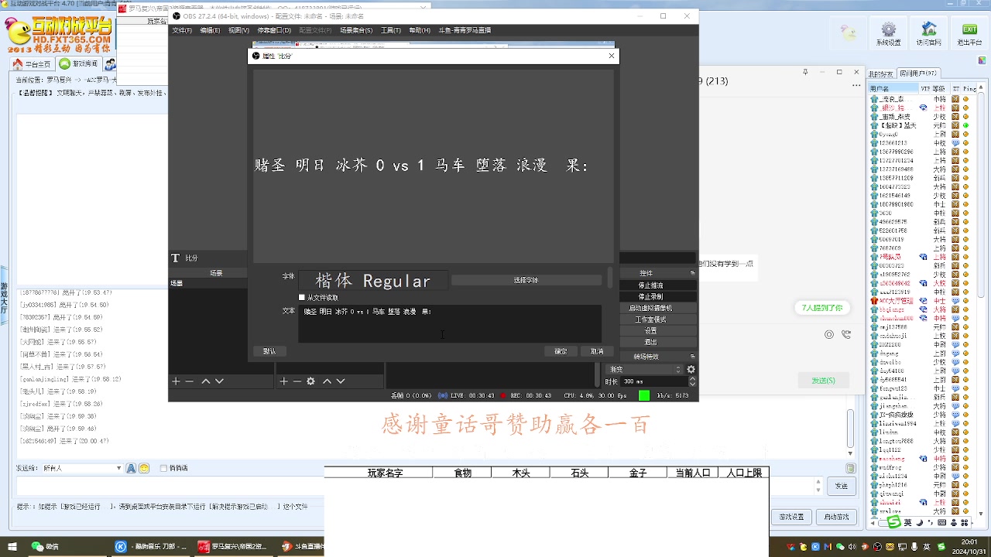Open 斗鱼直播 from the taskbar
991x557 pixels.
pos(300,546)
